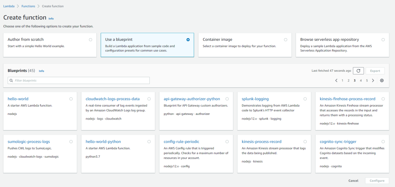Pick the splunk-logging blueprint radio button
395x187 pixels.
click(x=305, y=99)
